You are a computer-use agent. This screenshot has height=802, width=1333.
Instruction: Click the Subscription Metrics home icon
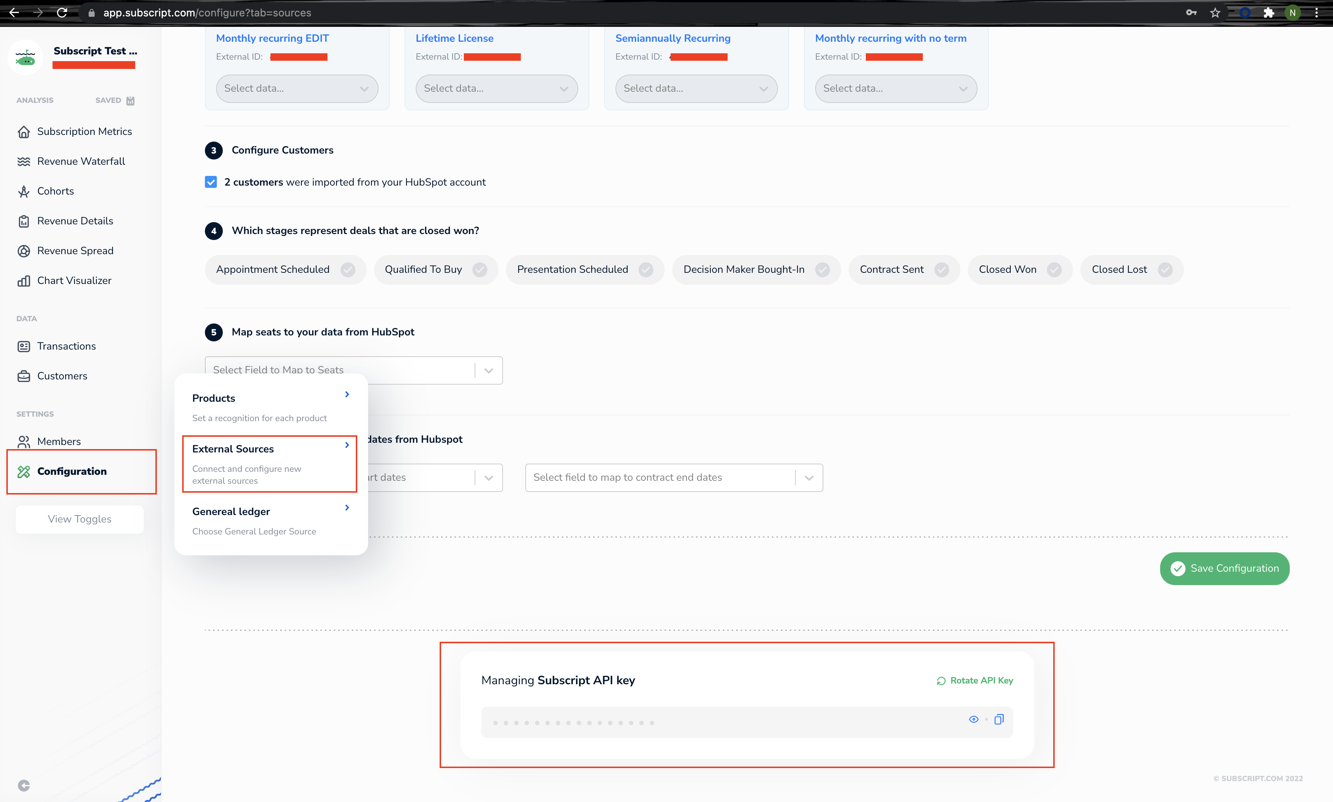point(24,132)
